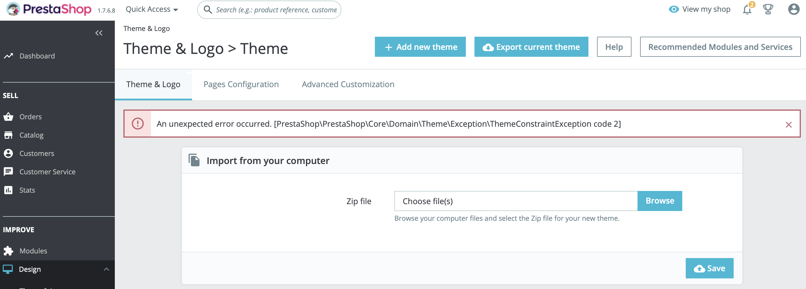Image resolution: width=806 pixels, height=289 pixels.
Task: Open the PrestaShop logo home link
Action: 49,9
